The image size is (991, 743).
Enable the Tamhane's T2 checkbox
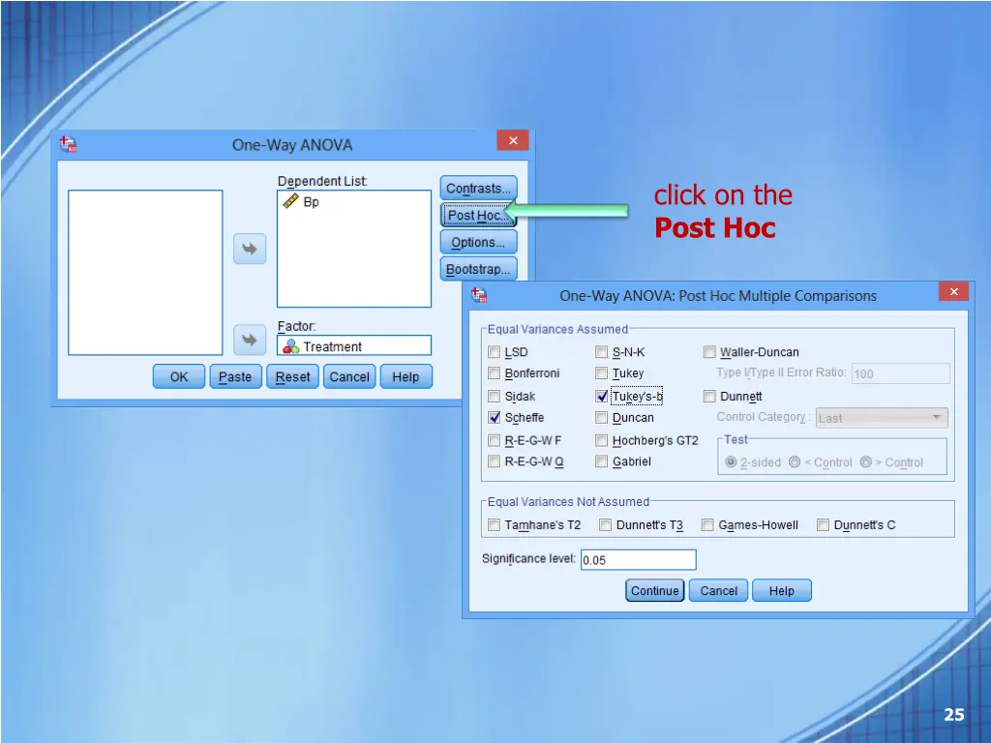(x=495, y=525)
